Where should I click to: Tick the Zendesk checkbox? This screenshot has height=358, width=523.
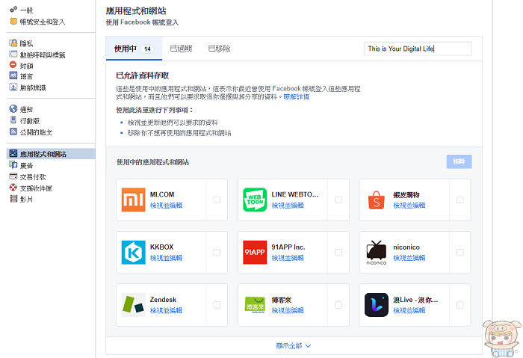pyautogui.click(x=217, y=305)
